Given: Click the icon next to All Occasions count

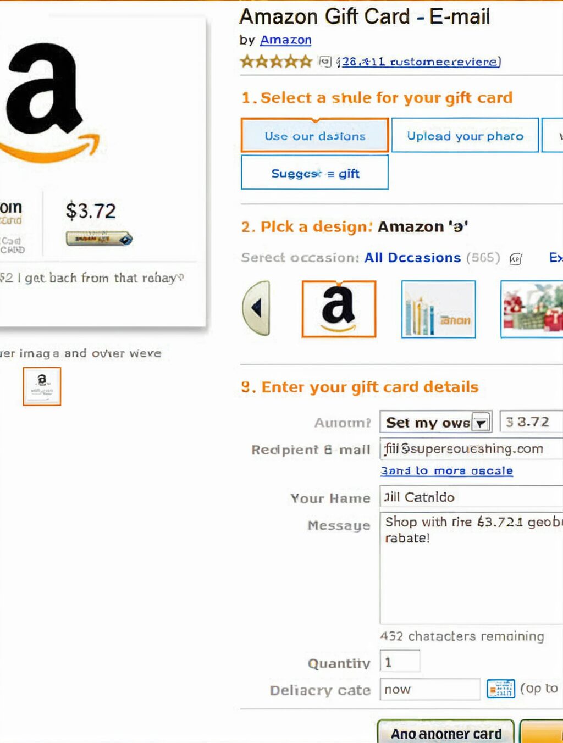Looking at the screenshot, I should 516,258.
